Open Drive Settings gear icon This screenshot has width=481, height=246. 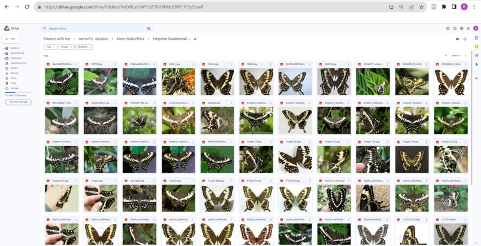click(461, 28)
